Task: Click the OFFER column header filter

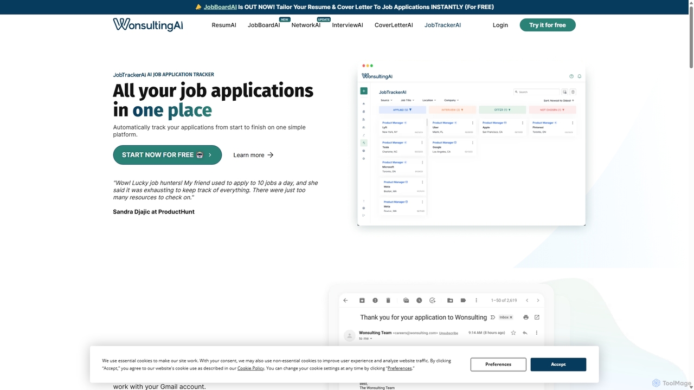Action: (x=502, y=110)
